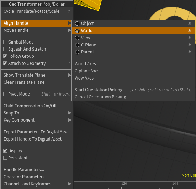Uncheck Attach to Geometry
This screenshot has width=196, height=189.
5,63
